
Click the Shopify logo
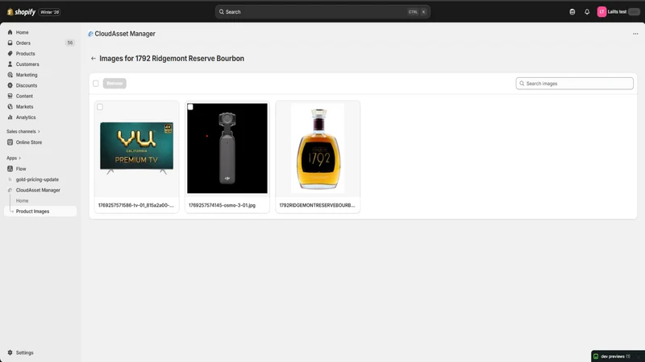click(22, 12)
